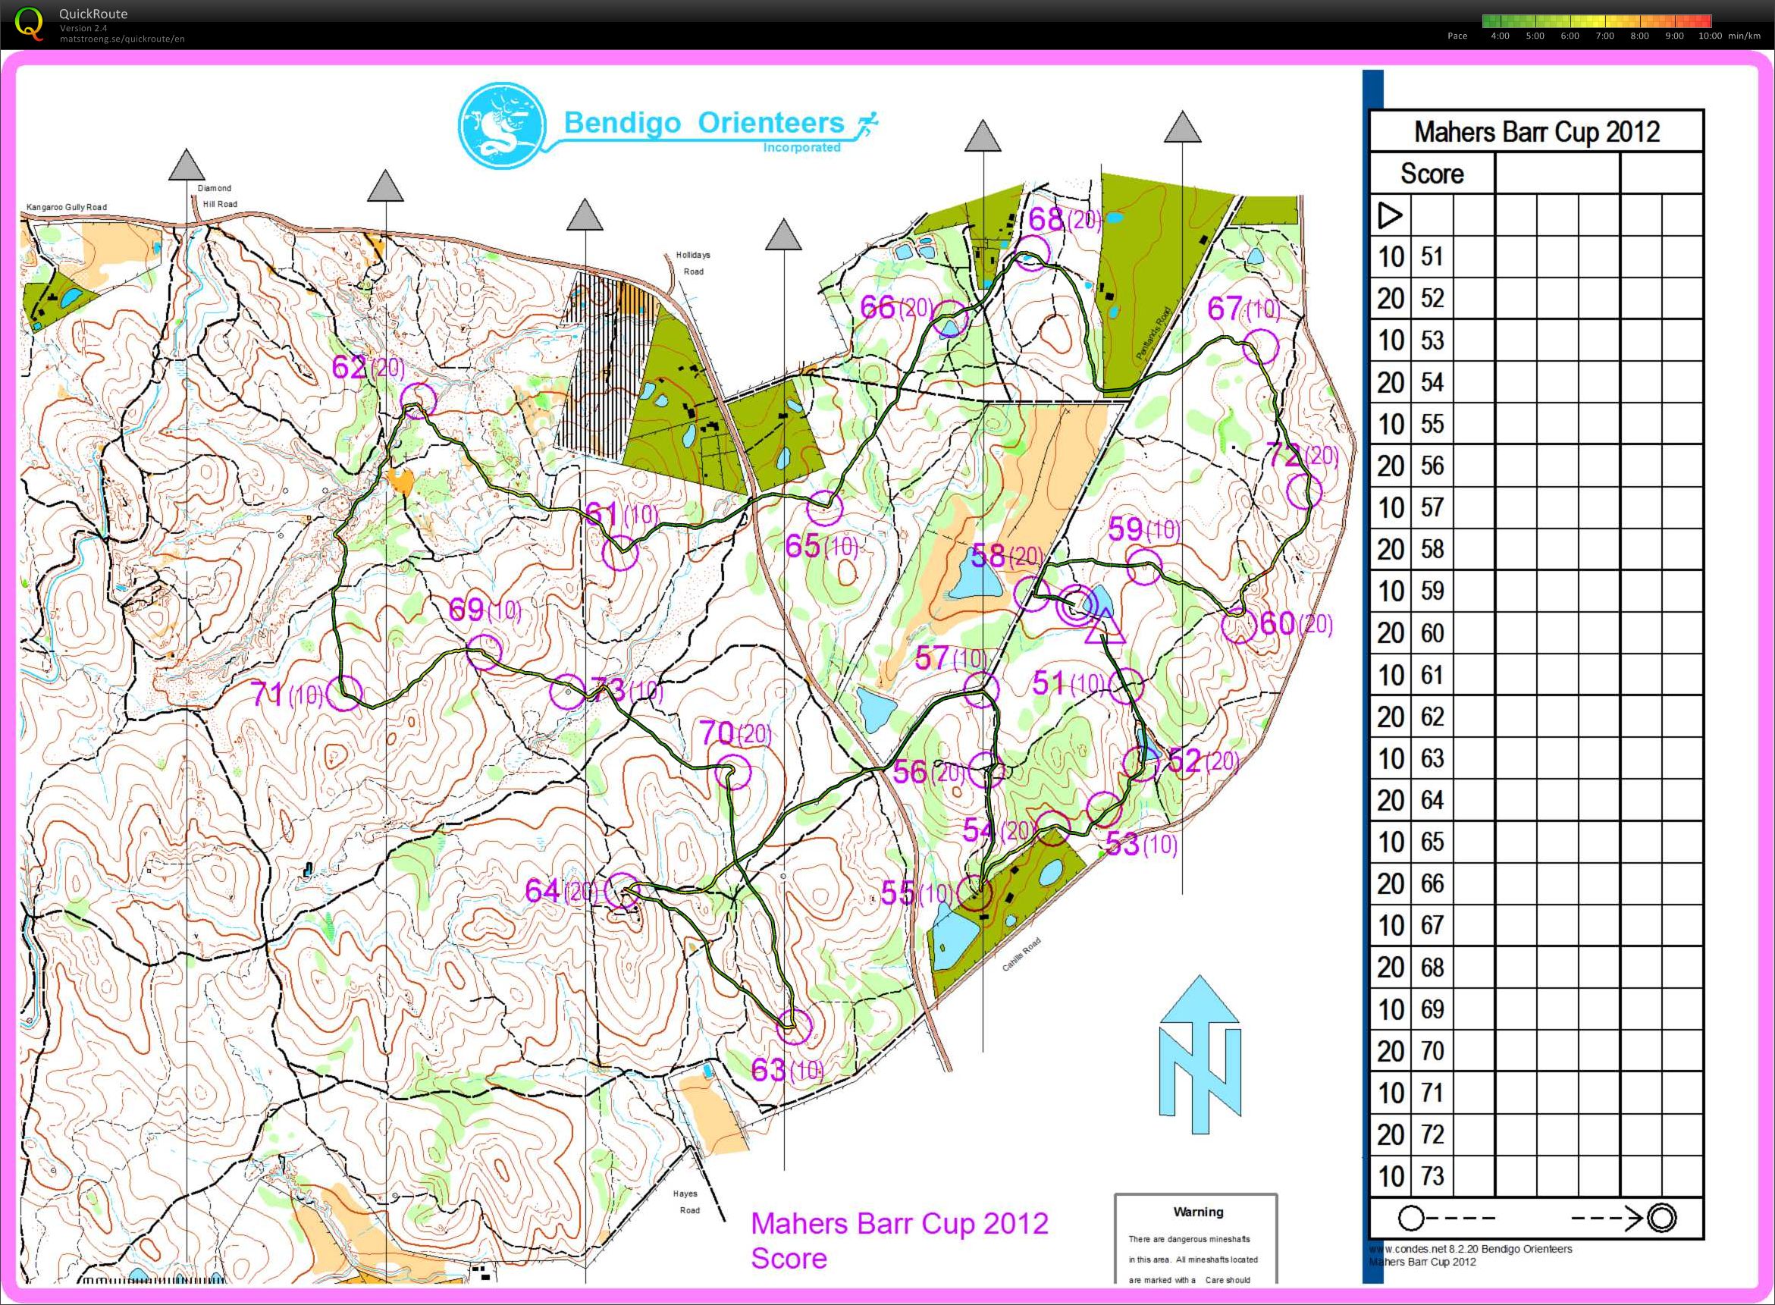Image resolution: width=1775 pixels, height=1305 pixels.
Task: Click the Mahers Barr Cup 2012 title
Action: [x=1537, y=131]
